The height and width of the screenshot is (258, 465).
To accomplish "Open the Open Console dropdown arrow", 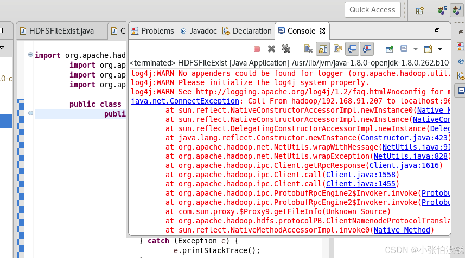I will (439, 49).
